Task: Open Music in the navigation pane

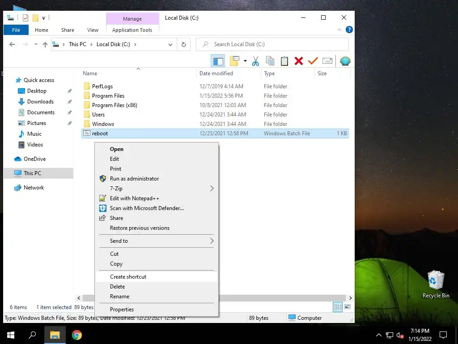Action: pyautogui.click(x=34, y=134)
